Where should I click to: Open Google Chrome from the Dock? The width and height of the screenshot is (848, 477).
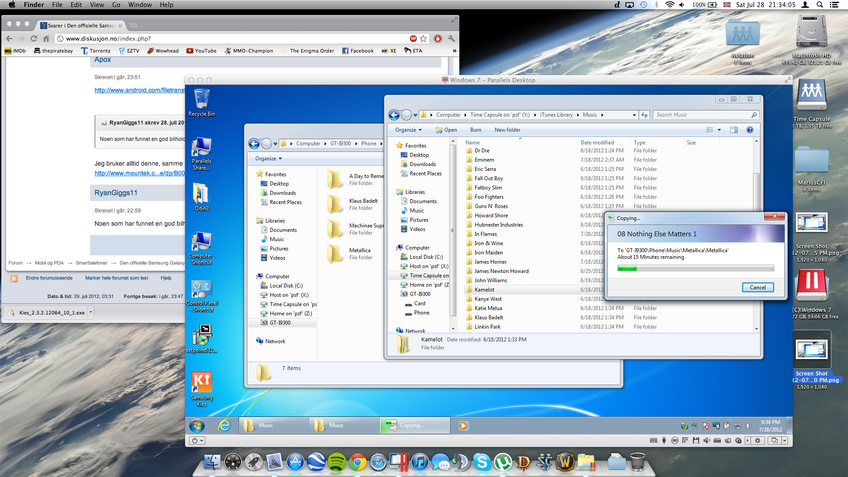(358, 462)
